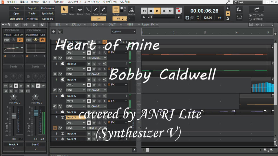Viewport: 278px width, 156px height.
Task: Click the Track 7 volume fader
Action: [14, 116]
